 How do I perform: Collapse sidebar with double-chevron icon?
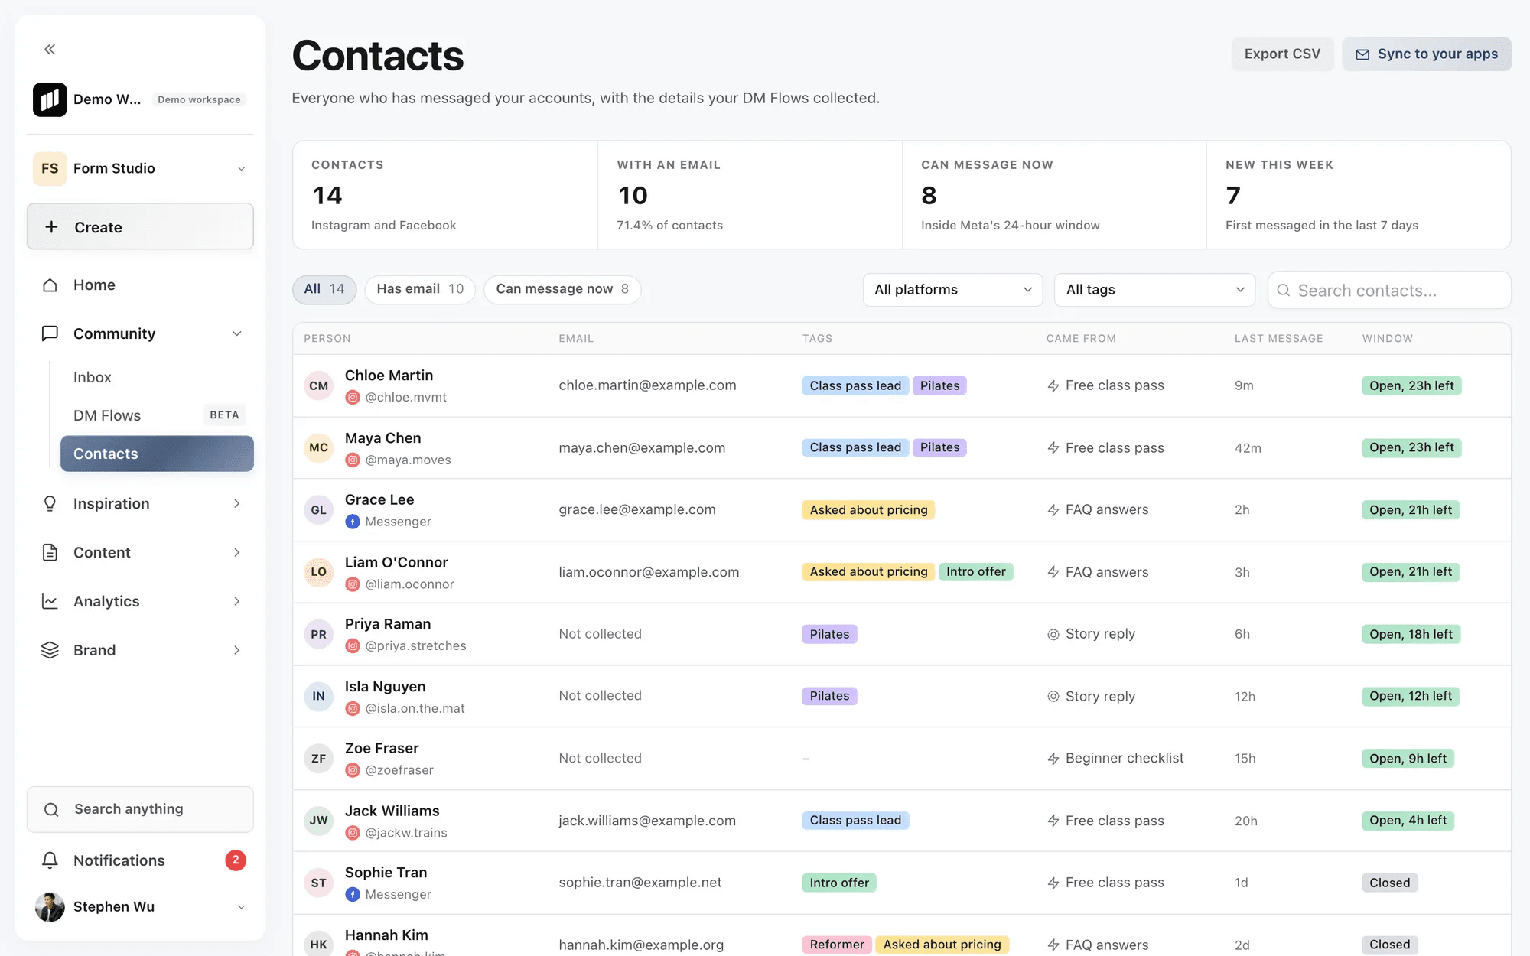(50, 50)
